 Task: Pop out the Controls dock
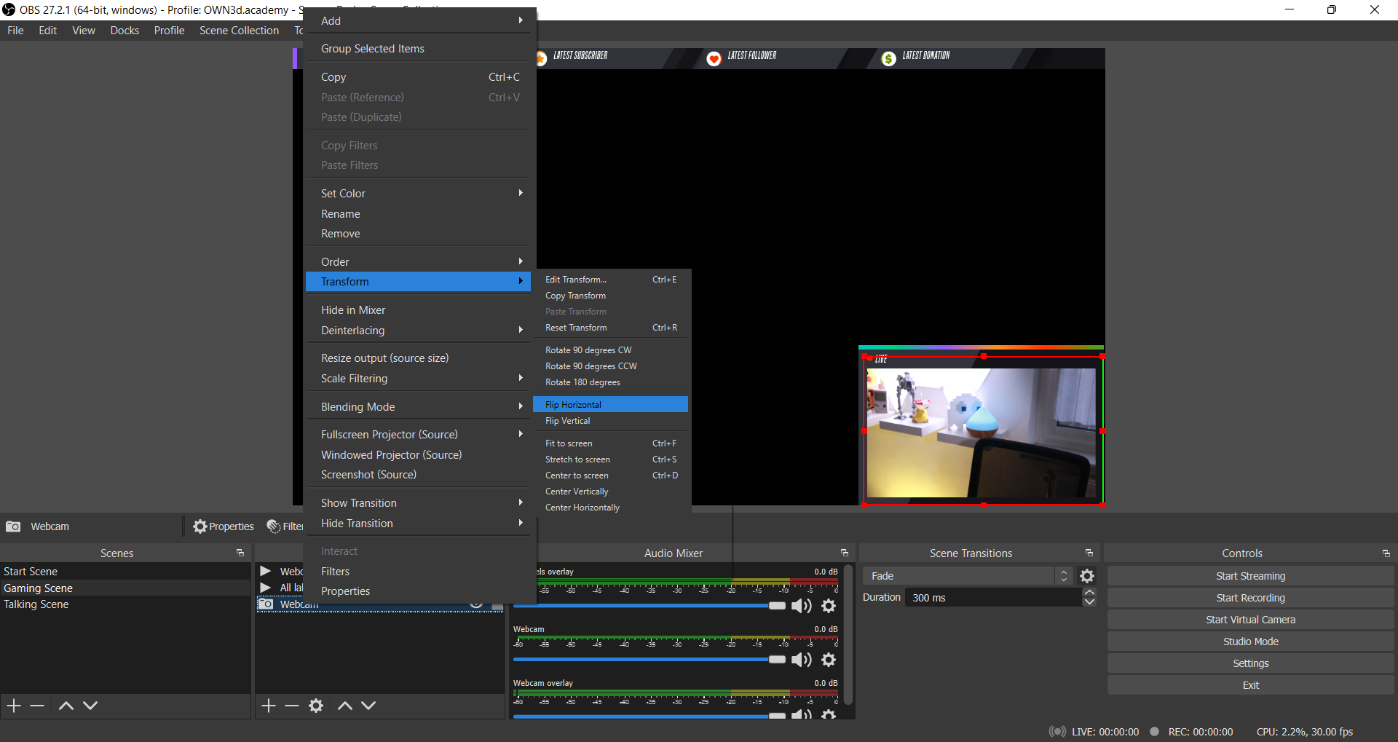click(1386, 553)
